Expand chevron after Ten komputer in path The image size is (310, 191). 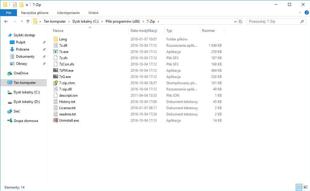point(69,21)
